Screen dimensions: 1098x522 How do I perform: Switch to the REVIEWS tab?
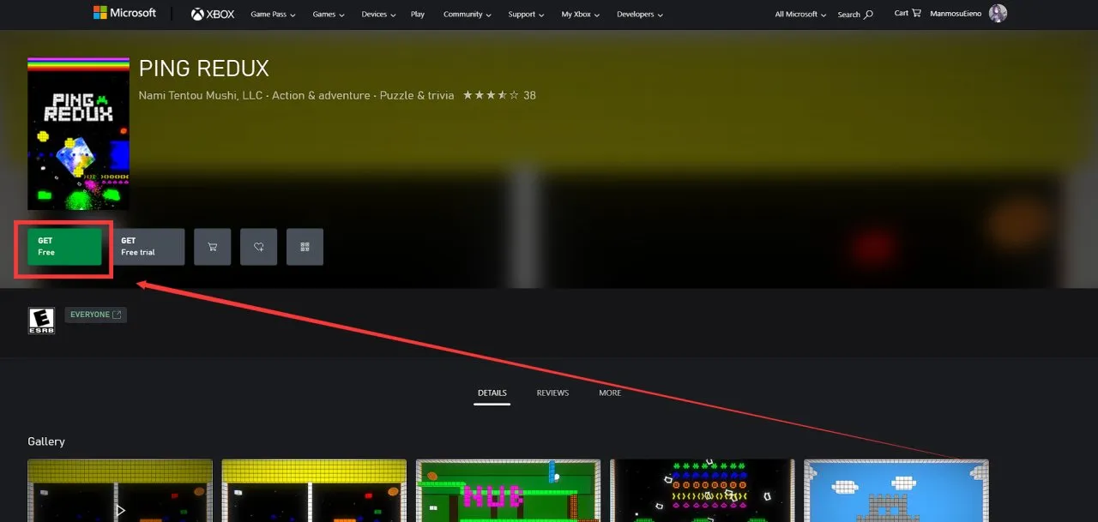pos(552,393)
